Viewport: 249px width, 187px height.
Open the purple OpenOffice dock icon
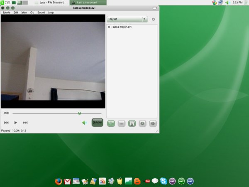[x=172, y=181]
